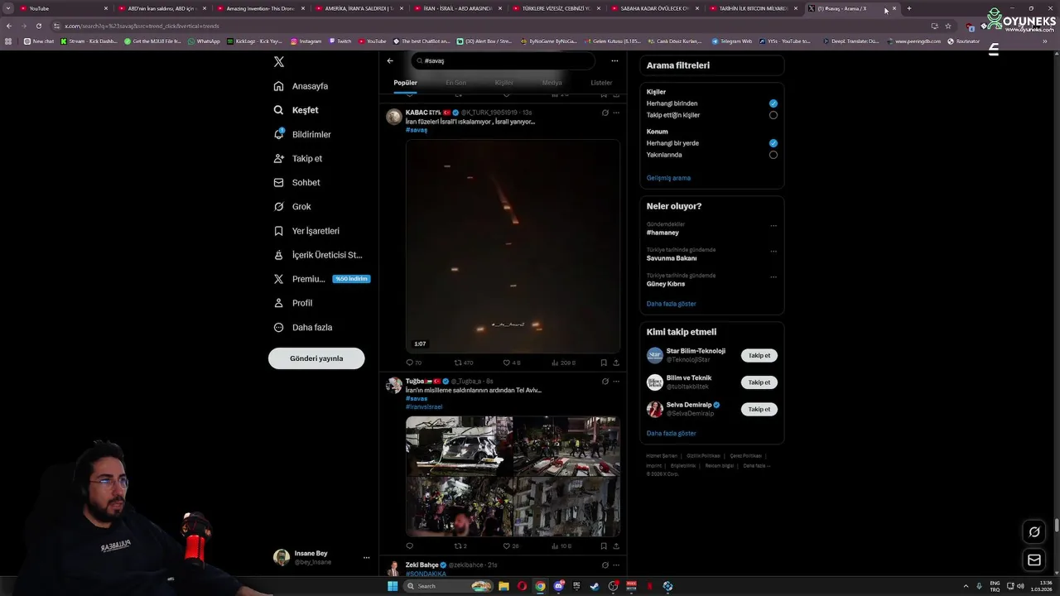This screenshot has width=1060, height=596.
Task: Open Bildirimler notifications
Action: click(x=302, y=134)
